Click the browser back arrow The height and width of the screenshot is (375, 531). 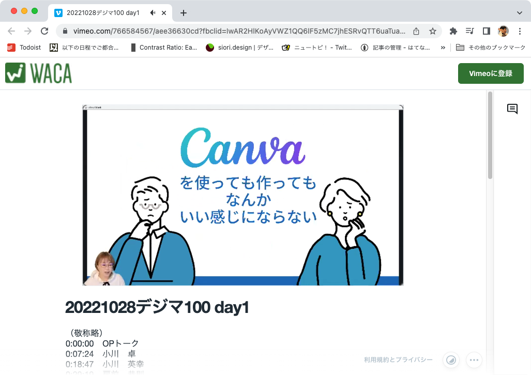11,31
